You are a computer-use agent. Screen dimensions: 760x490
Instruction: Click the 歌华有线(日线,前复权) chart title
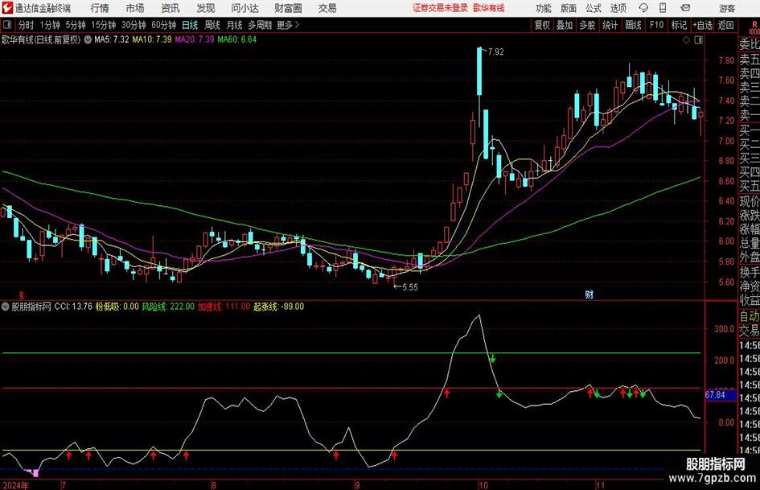41,39
